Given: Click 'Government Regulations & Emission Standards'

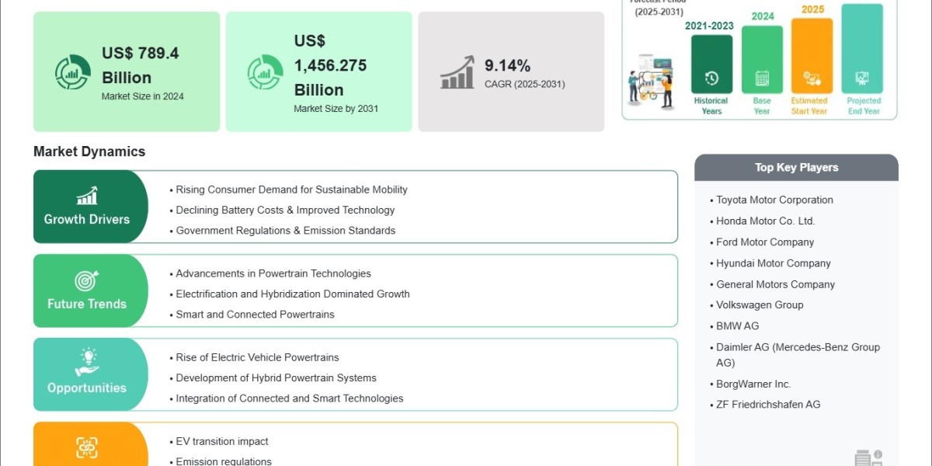Looking at the screenshot, I should (286, 230).
